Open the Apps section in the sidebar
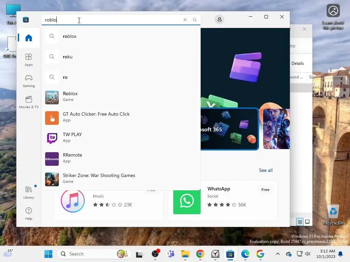 29,60
